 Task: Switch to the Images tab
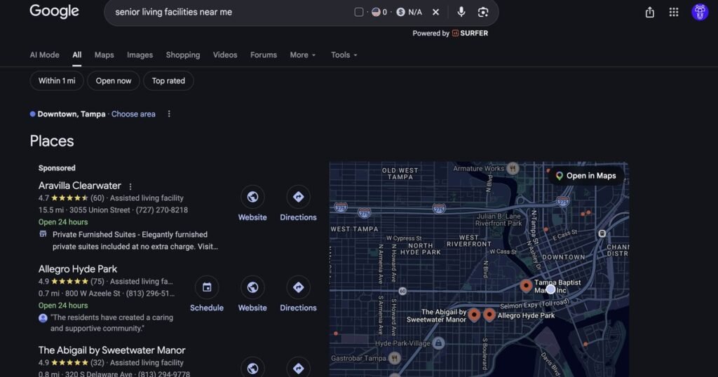140,55
